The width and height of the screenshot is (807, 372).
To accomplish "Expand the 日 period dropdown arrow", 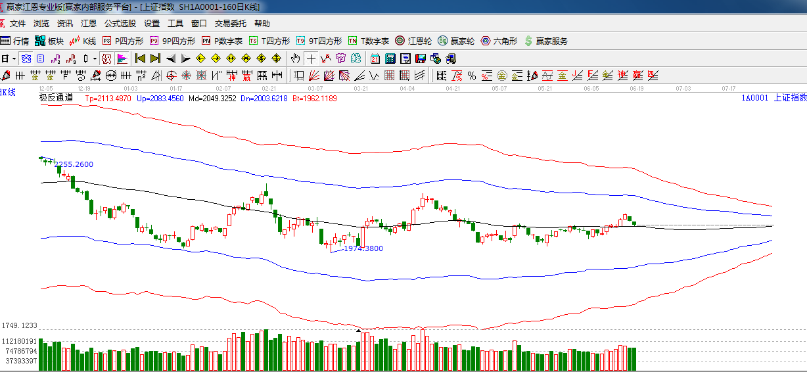I will coord(13,58).
